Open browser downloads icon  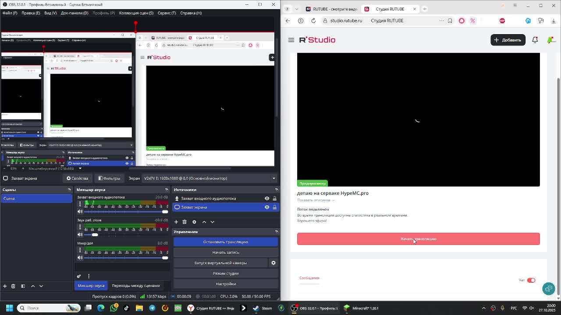click(554, 21)
